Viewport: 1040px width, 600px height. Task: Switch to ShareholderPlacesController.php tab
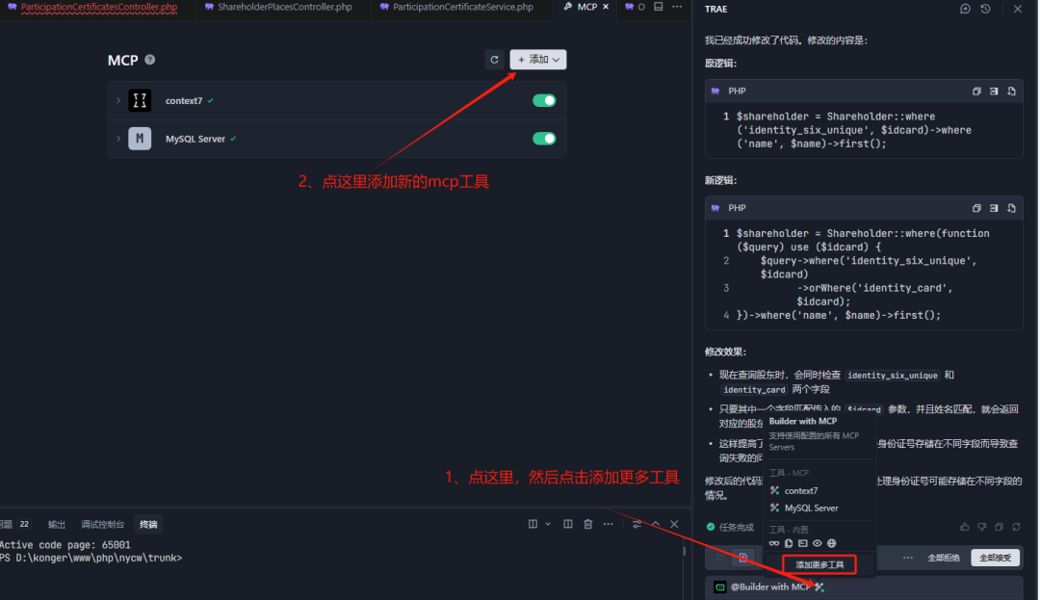coord(279,8)
